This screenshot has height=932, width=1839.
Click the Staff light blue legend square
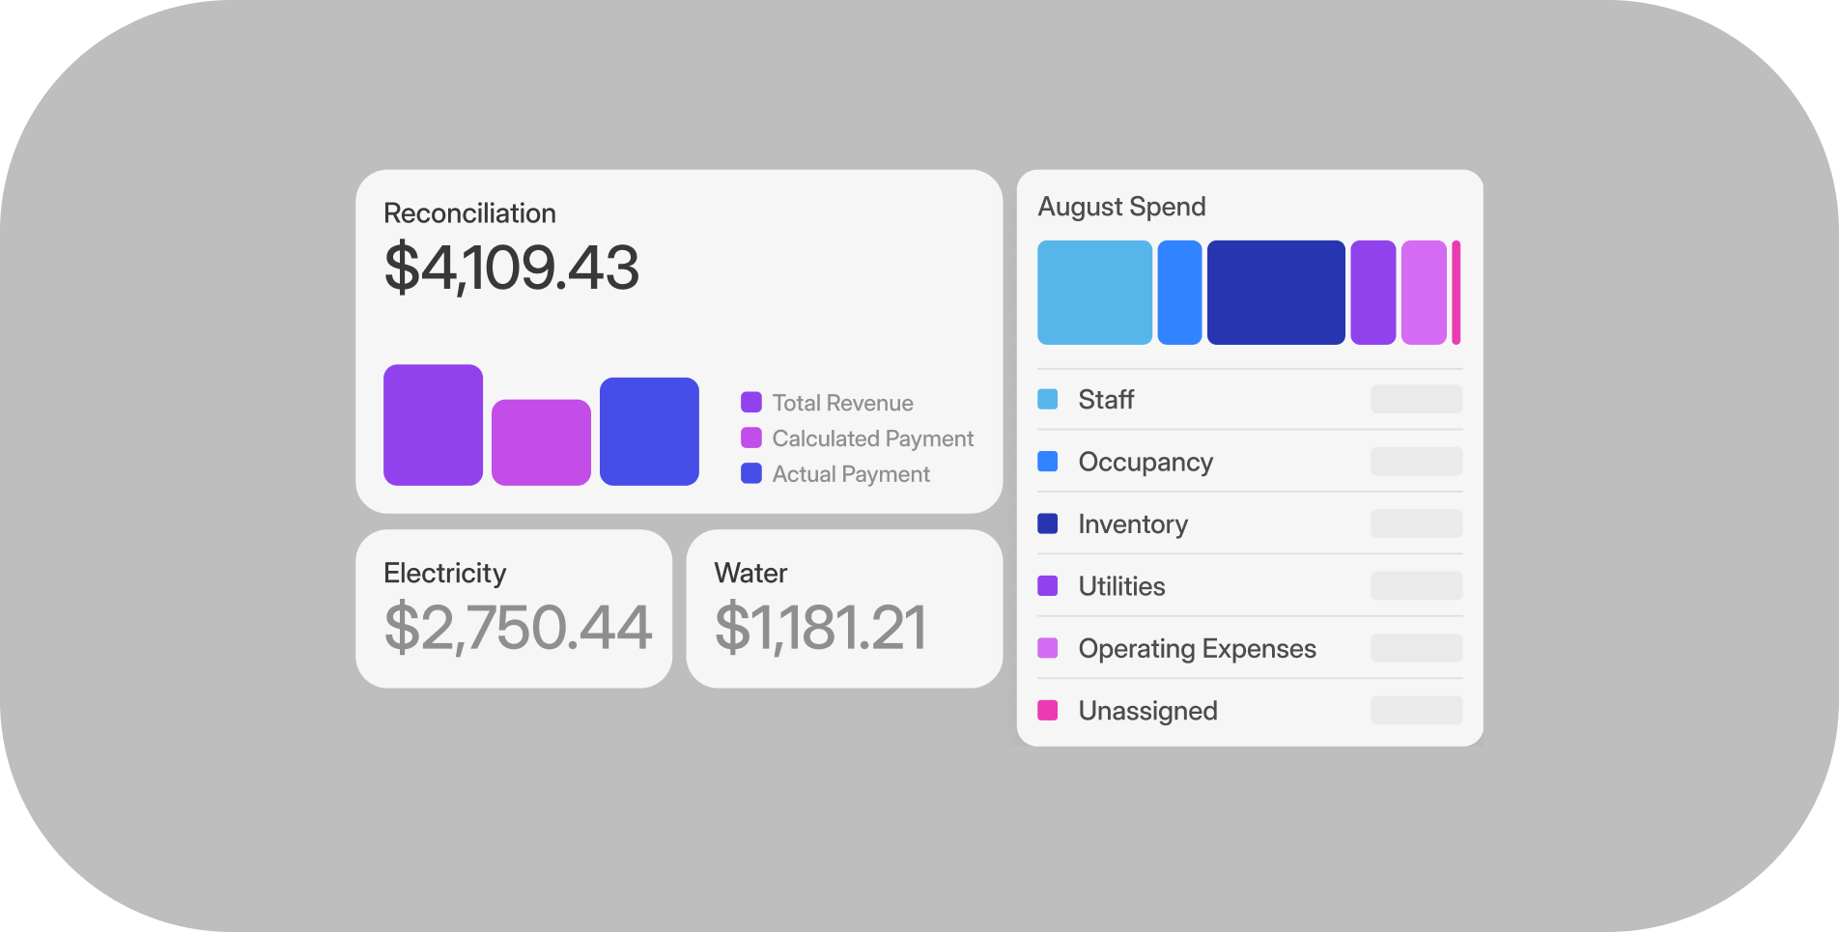point(1047,399)
